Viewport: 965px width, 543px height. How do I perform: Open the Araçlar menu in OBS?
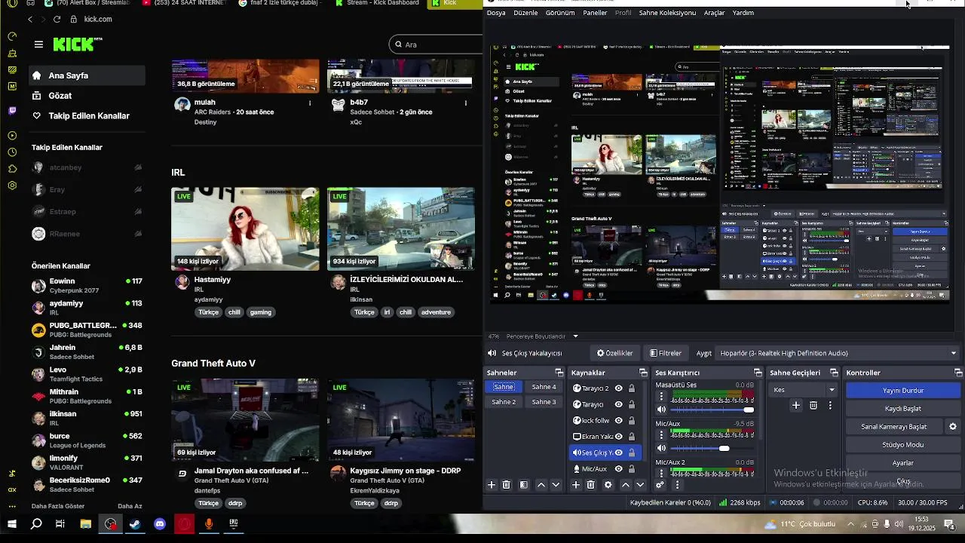pos(714,13)
